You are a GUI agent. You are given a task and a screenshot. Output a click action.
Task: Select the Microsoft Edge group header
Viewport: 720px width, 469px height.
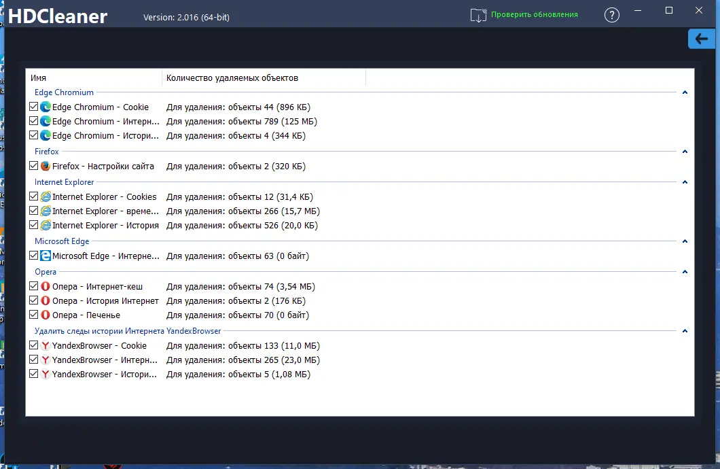tap(62, 241)
